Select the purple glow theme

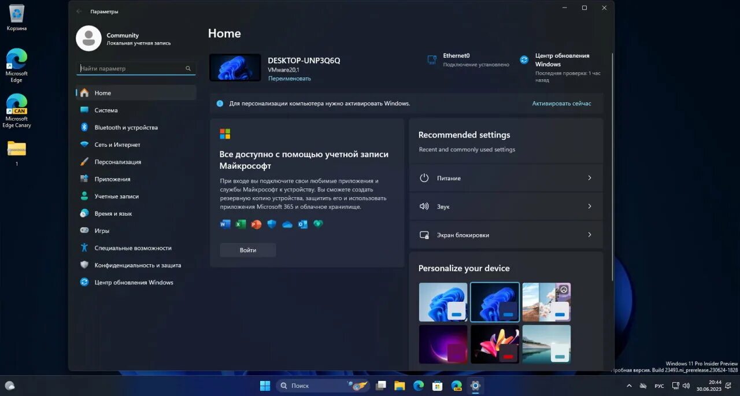(x=443, y=344)
